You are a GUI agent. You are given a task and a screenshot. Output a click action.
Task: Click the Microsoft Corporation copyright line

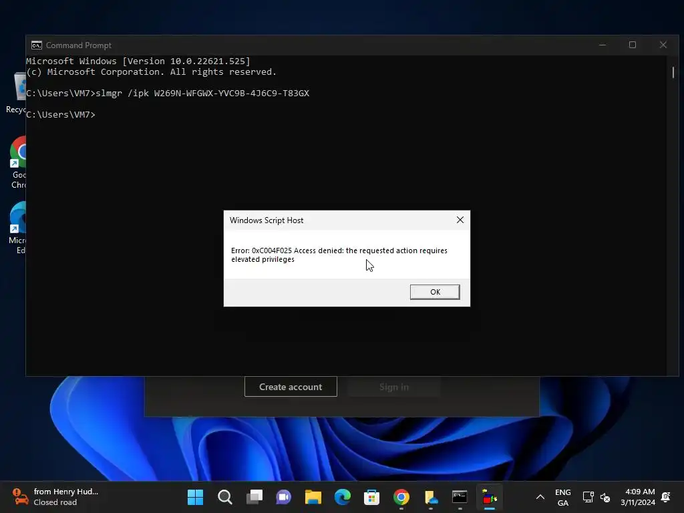pyautogui.click(x=151, y=72)
